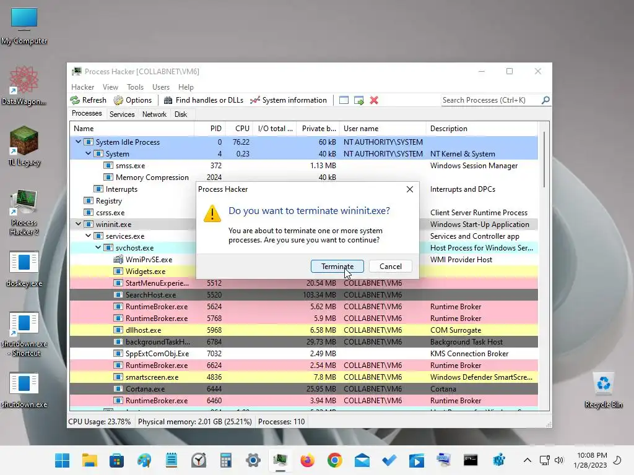Open the DataWagon desktop shortcut
Viewport: 634px width, 475px height.
pos(24,85)
